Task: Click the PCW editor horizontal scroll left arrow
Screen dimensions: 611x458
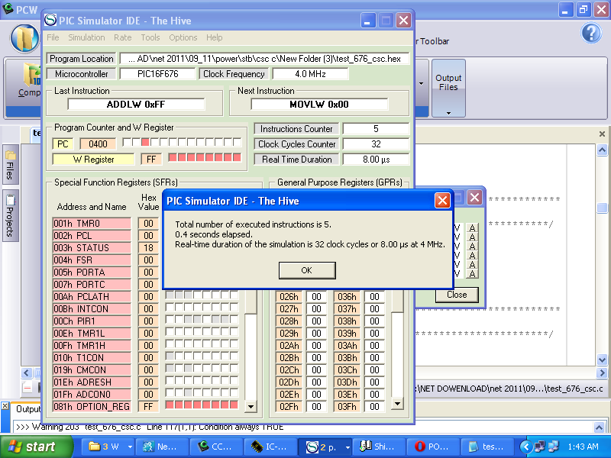Action: pyautogui.click(x=27, y=373)
